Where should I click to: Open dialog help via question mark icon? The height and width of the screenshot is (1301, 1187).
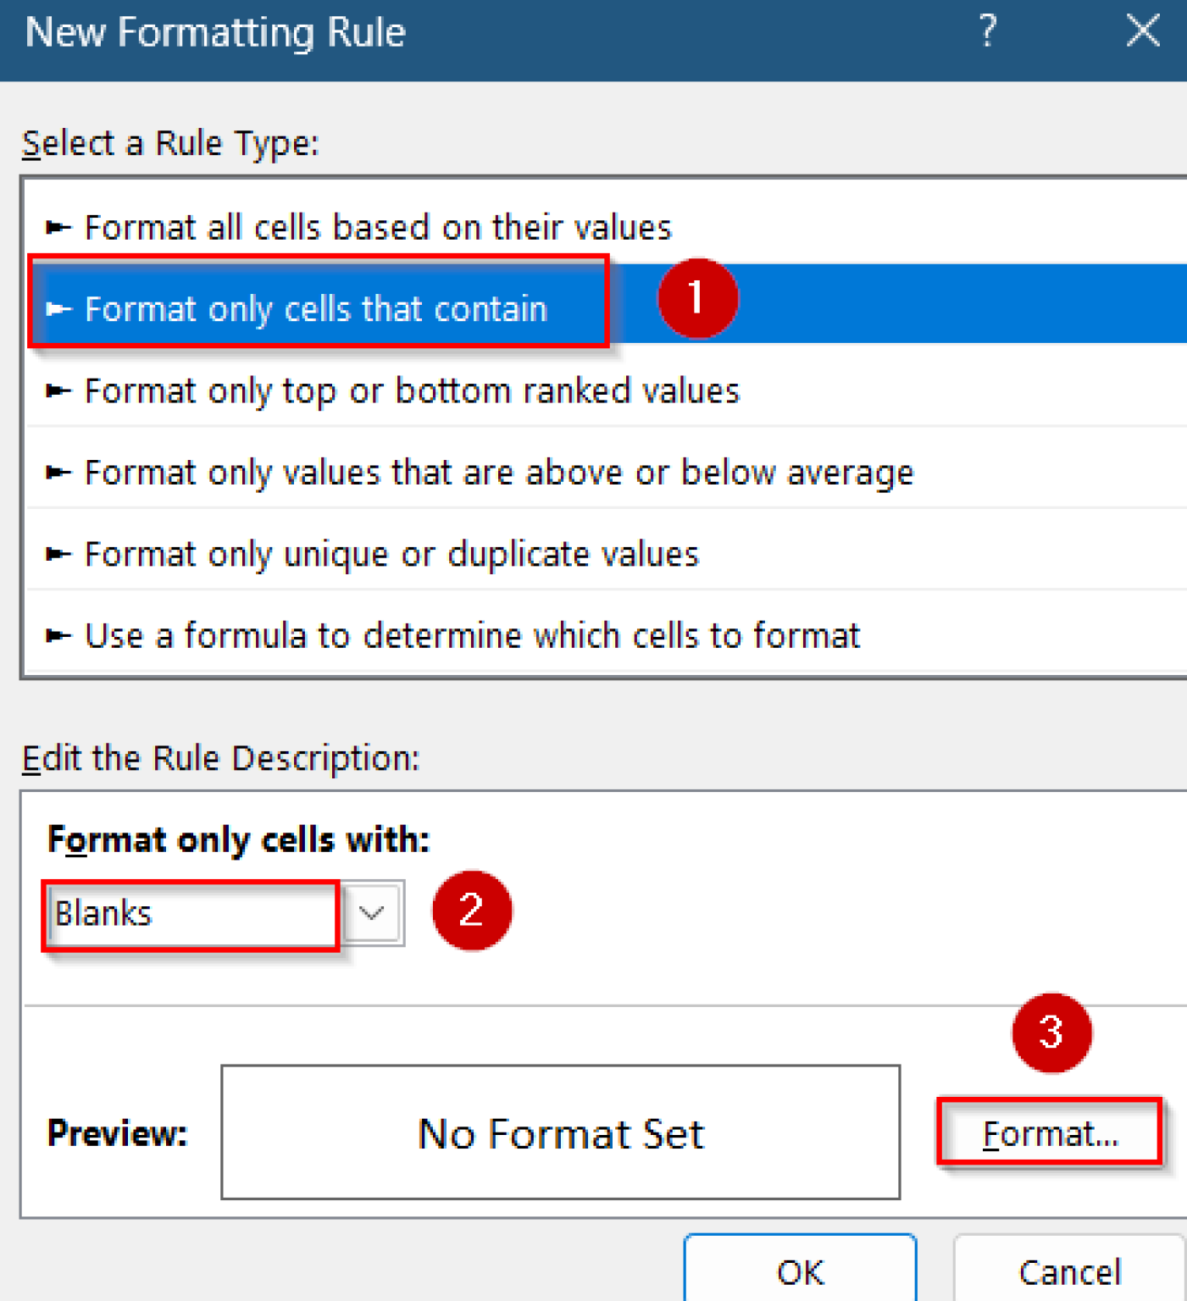pos(986,32)
